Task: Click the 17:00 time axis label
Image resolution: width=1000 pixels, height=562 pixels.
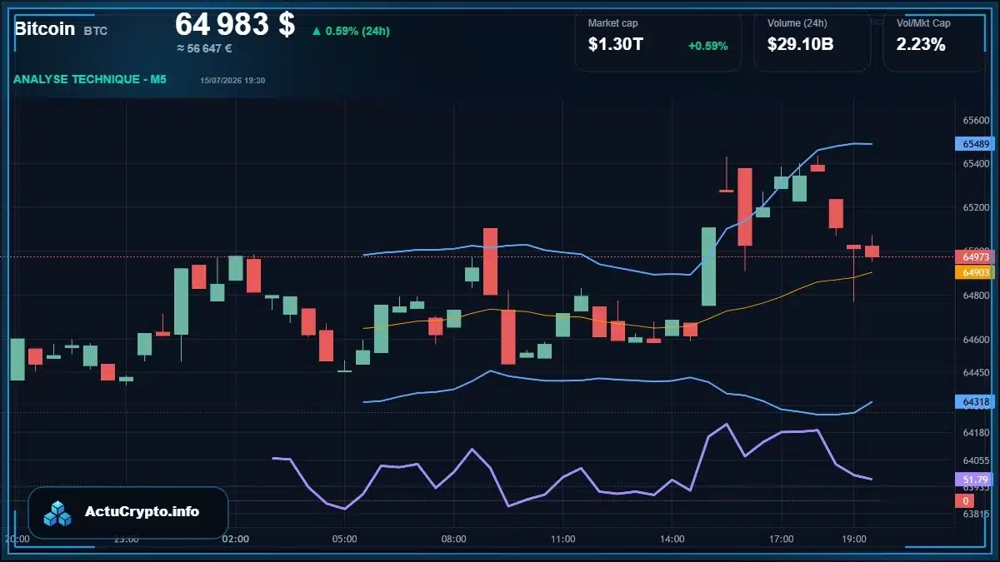Action: coord(782,539)
